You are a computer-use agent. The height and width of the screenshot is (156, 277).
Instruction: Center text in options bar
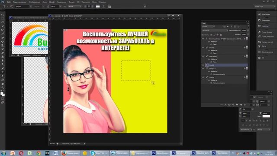[89, 6]
